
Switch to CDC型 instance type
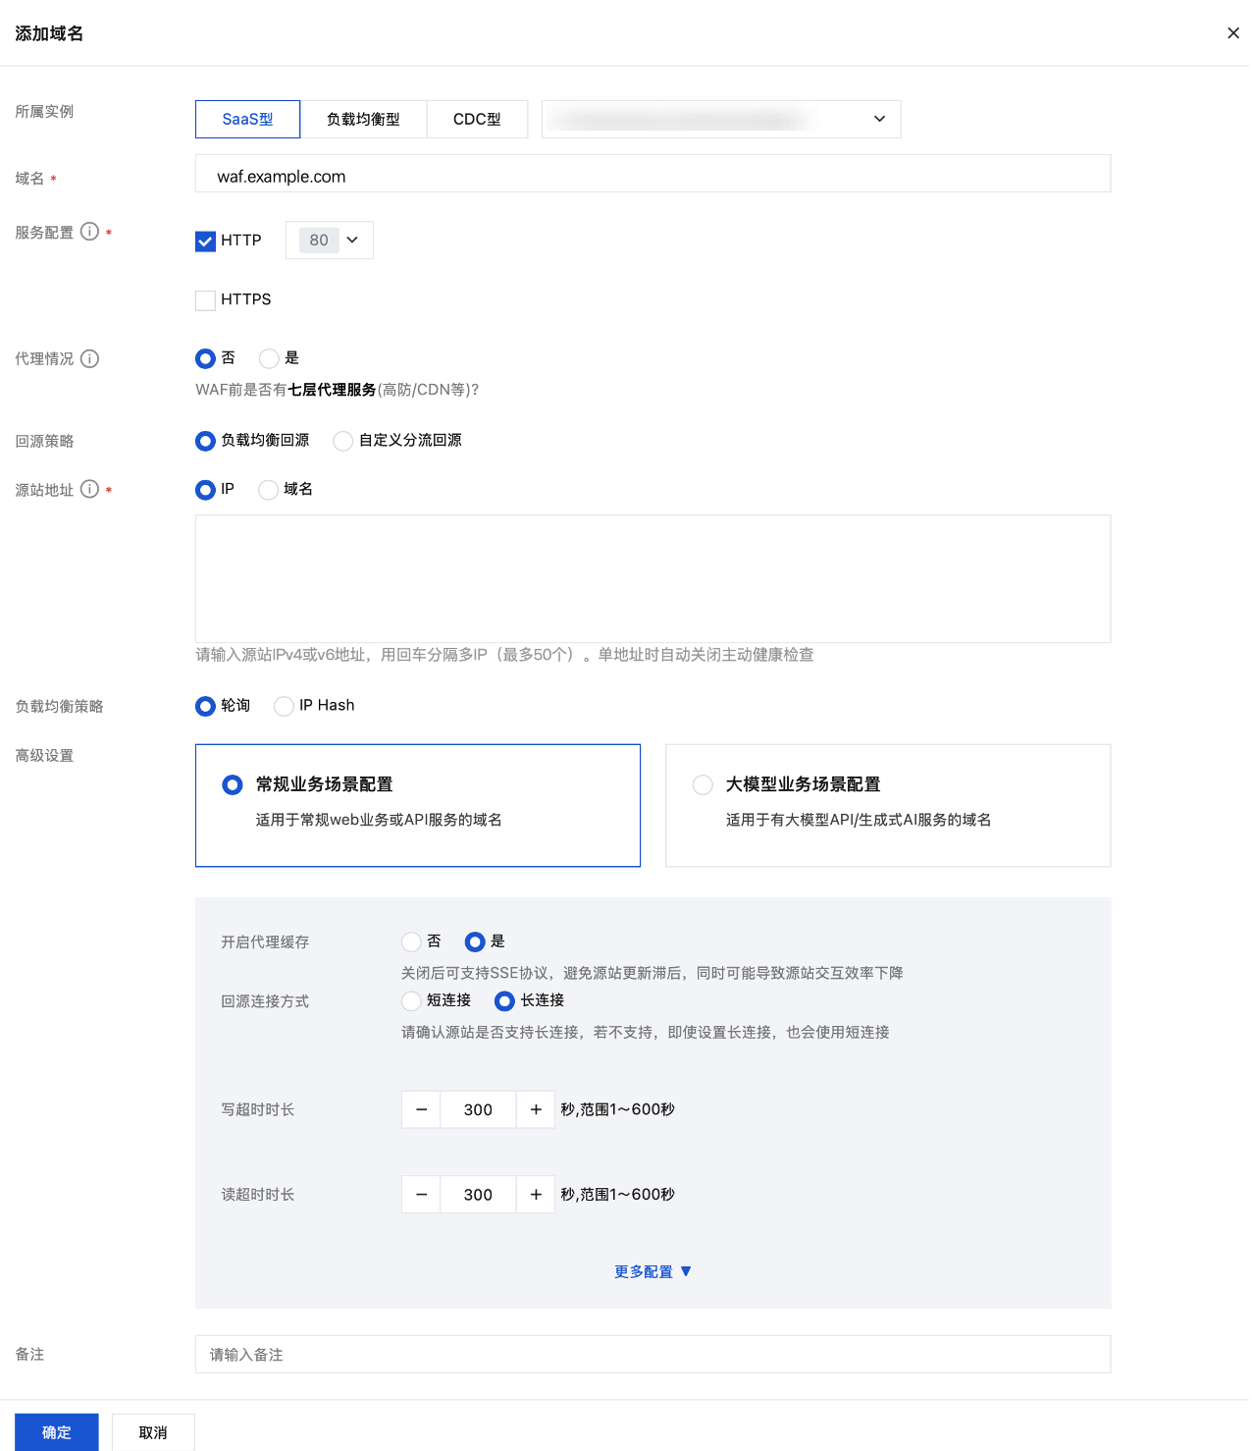click(477, 119)
